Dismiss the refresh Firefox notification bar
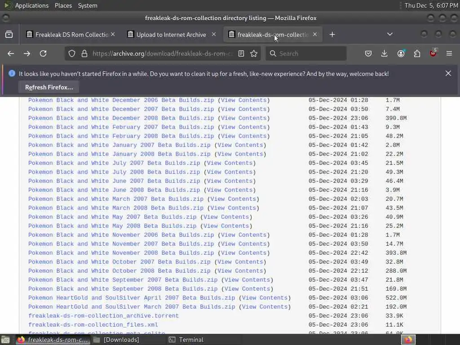460x345 pixels. coord(448,73)
